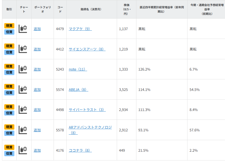
Task: Open サイエンスアーツ (8) stock link
Action: [x=87, y=49]
